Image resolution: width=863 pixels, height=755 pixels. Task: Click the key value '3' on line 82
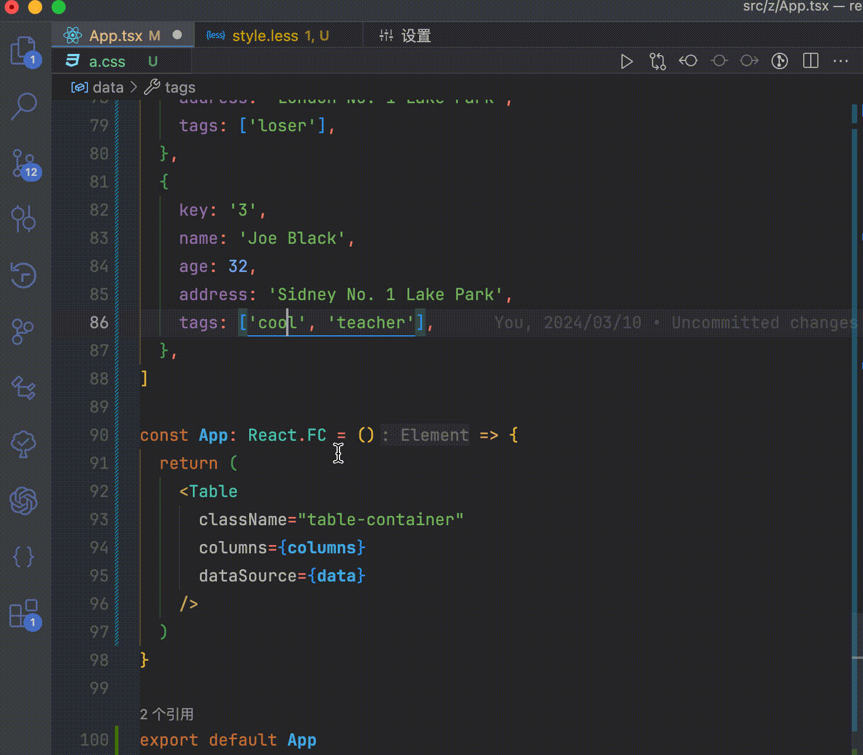[243, 210]
